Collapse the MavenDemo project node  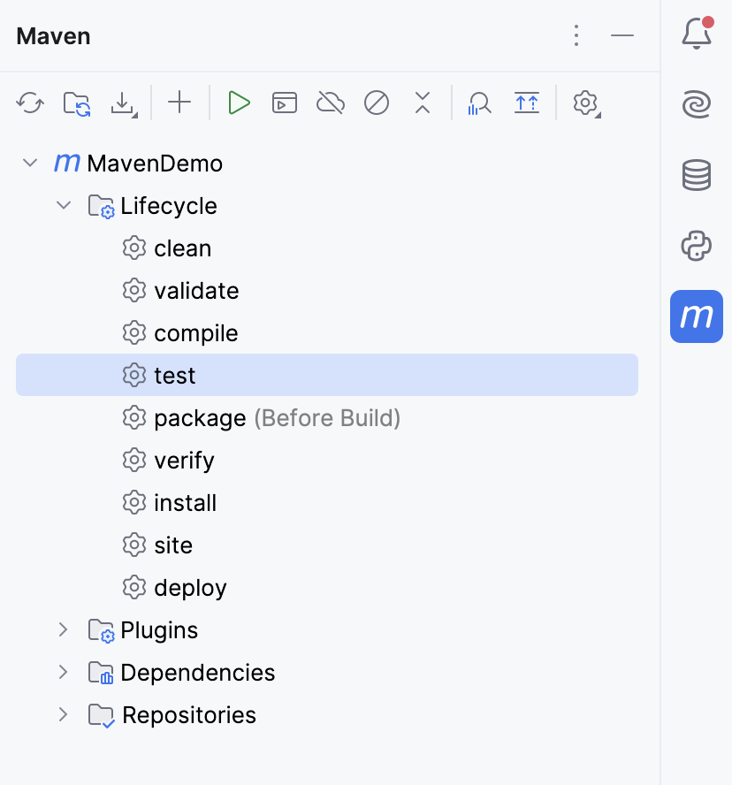[30, 163]
